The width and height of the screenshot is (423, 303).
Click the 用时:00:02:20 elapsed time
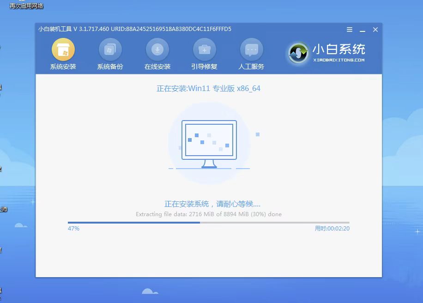click(332, 229)
